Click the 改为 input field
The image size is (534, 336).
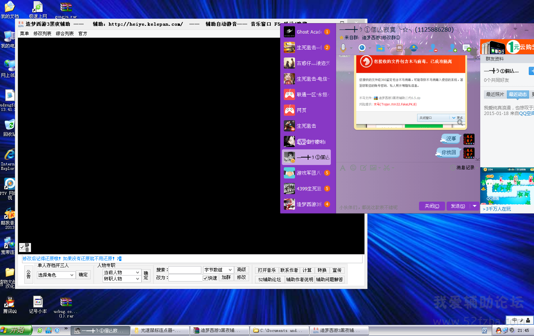[x=185, y=278]
